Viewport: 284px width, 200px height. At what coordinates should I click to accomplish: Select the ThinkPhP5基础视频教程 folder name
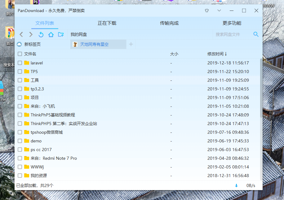pyautogui.click(x=53, y=115)
